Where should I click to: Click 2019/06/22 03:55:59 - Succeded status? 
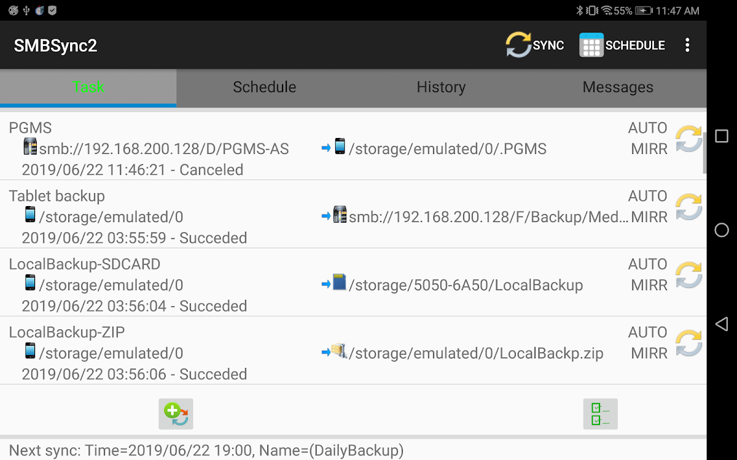[x=135, y=237]
